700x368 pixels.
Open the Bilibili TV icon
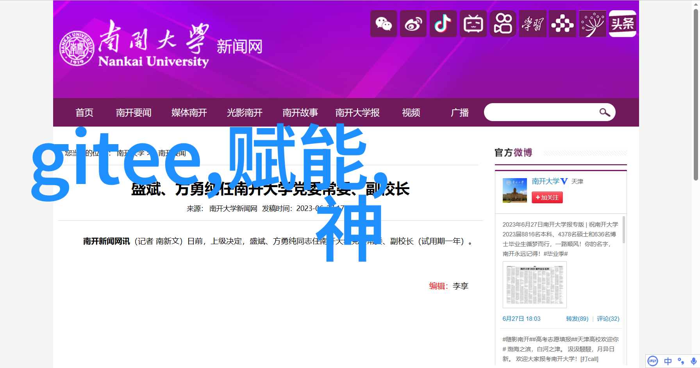point(473,24)
